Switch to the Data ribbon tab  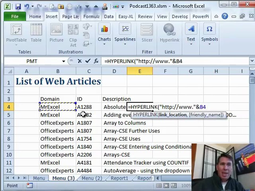[109, 16]
